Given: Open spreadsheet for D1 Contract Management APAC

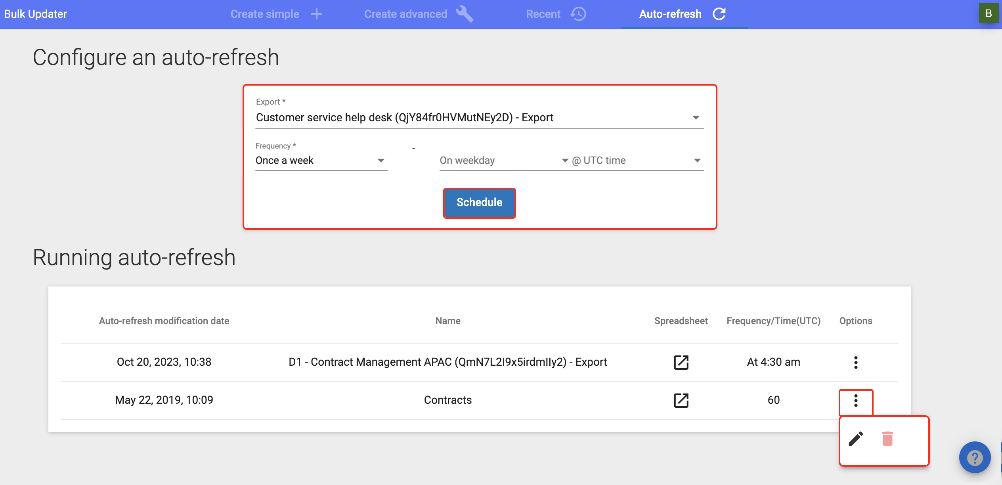Looking at the screenshot, I should pos(681,362).
